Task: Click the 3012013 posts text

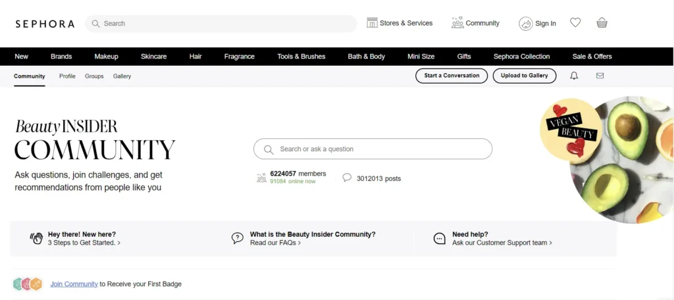Action: (378, 178)
